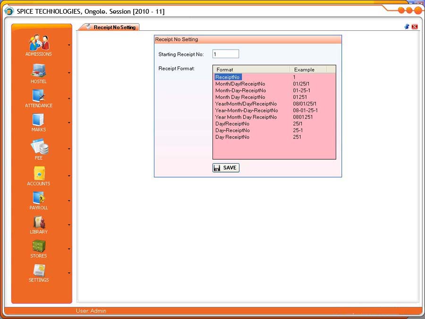Expand the Settings submenu arrow

click(x=69, y=273)
